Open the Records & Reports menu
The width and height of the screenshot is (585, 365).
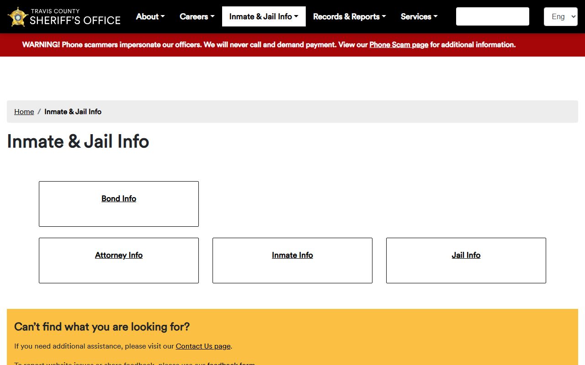[x=349, y=16]
